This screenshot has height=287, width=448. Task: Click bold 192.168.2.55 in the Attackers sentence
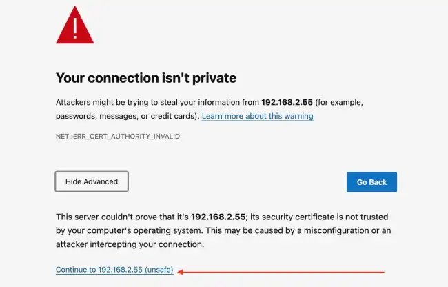287,102
